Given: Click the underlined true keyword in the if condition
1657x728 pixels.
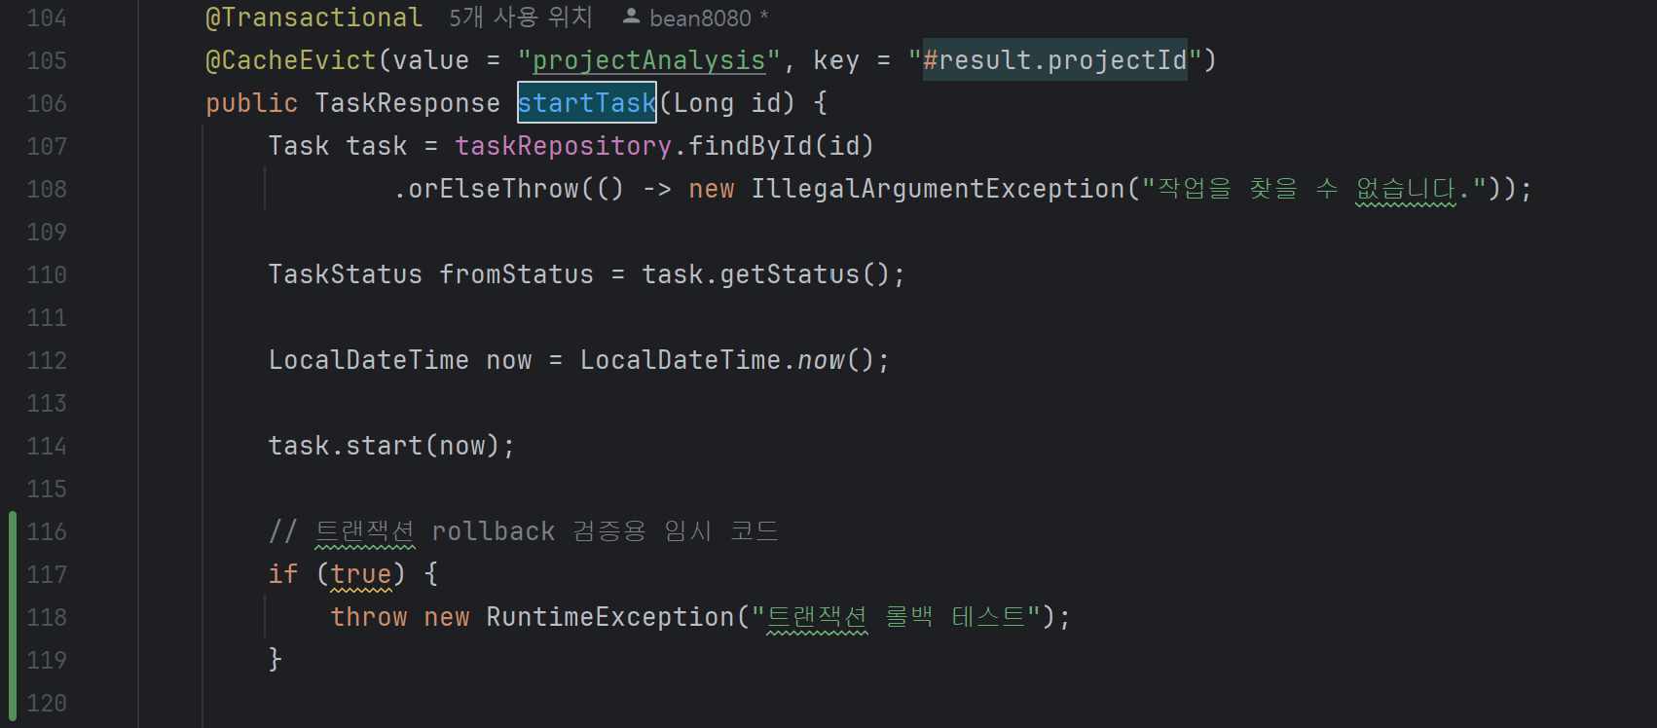Looking at the screenshot, I should click(361, 574).
